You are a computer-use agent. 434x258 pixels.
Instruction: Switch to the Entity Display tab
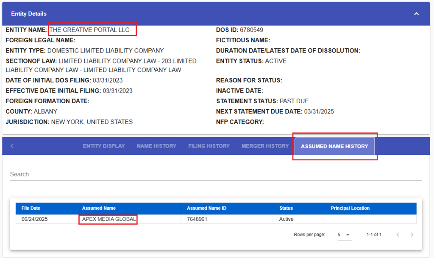click(x=103, y=145)
